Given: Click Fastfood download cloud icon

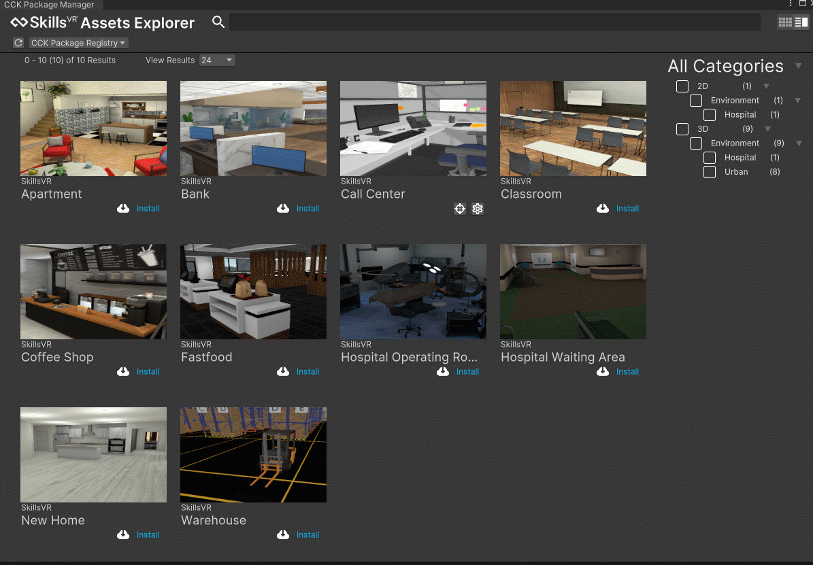Looking at the screenshot, I should coord(282,372).
